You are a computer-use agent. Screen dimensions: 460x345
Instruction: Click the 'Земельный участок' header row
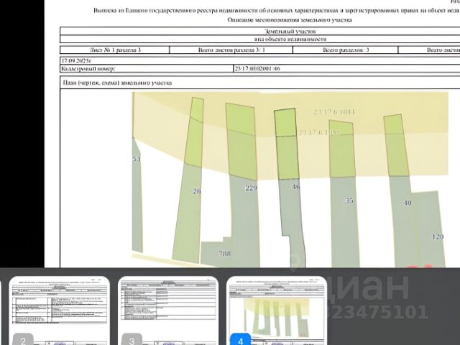coord(260,31)
